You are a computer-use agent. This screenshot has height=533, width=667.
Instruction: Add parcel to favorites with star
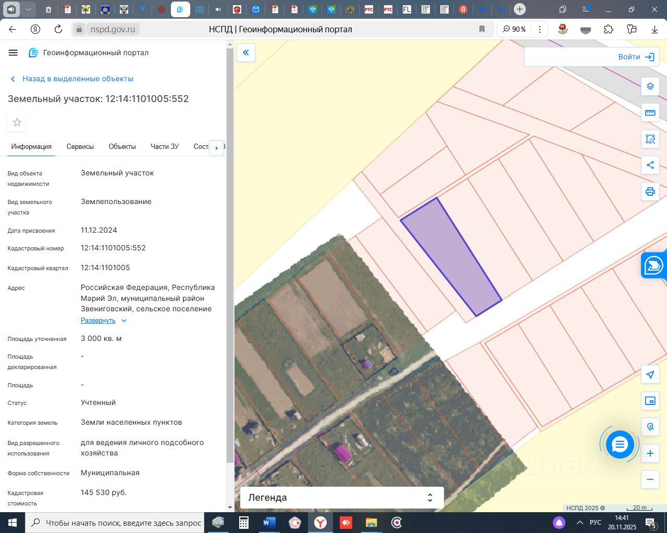coord(17,122)
